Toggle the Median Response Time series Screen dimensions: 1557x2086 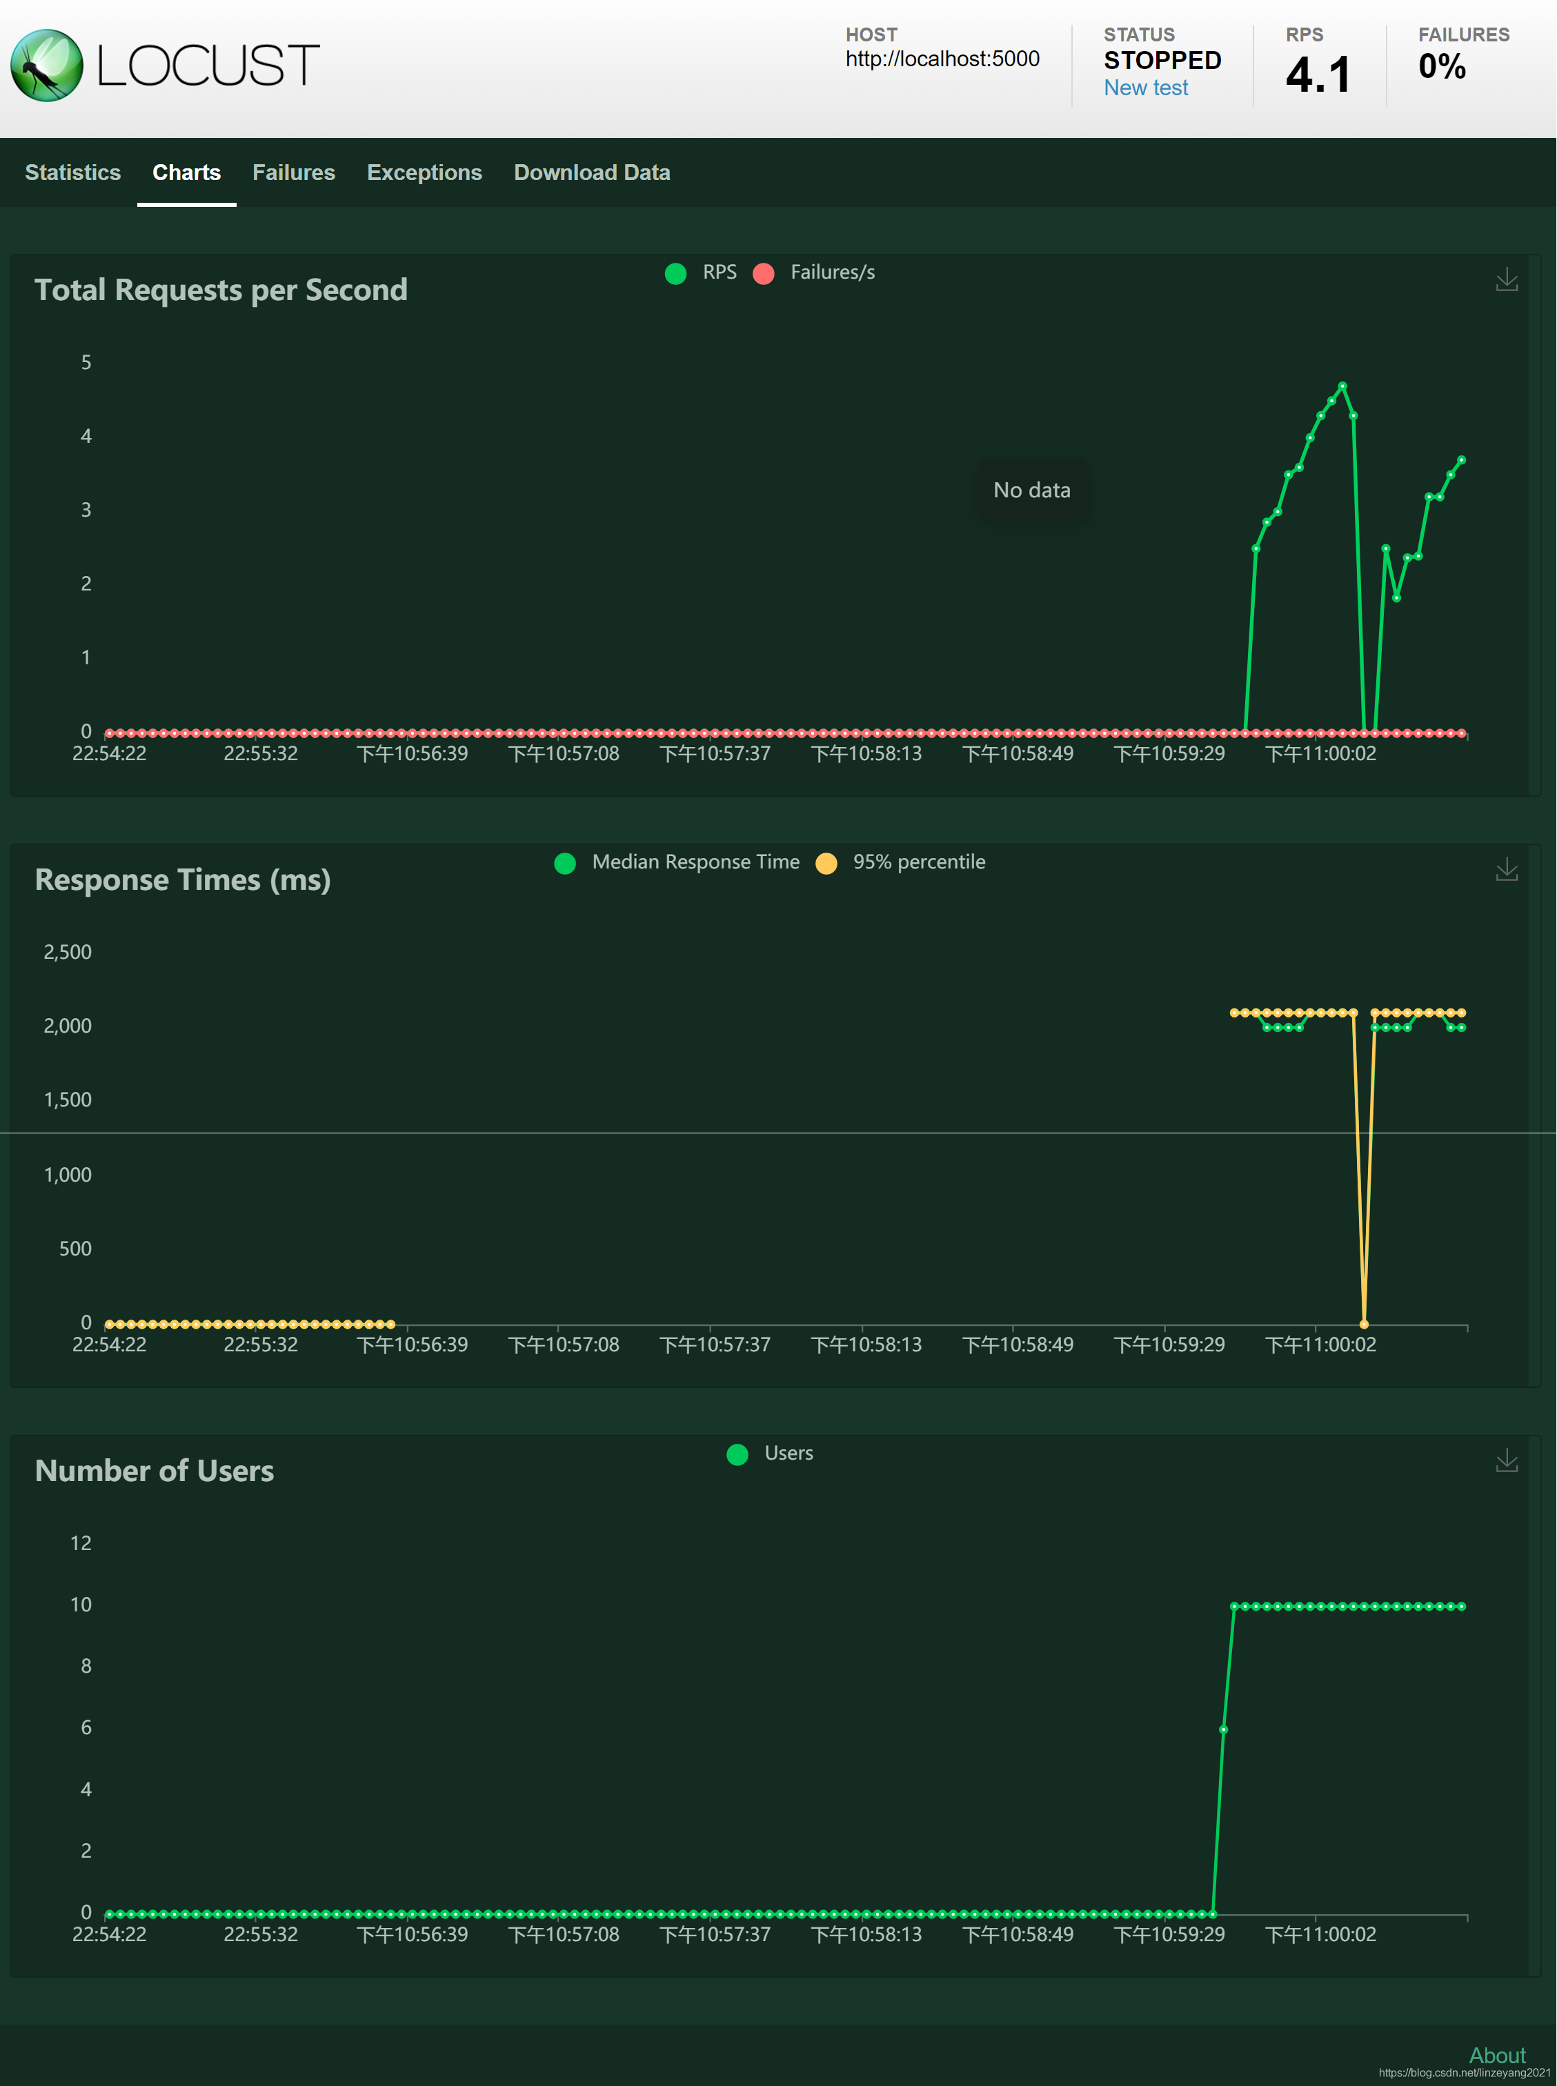coord(677,862)
